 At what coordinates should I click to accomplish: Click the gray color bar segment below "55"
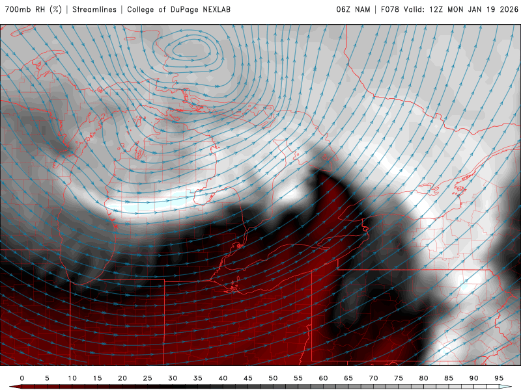(x=304, y=387)
